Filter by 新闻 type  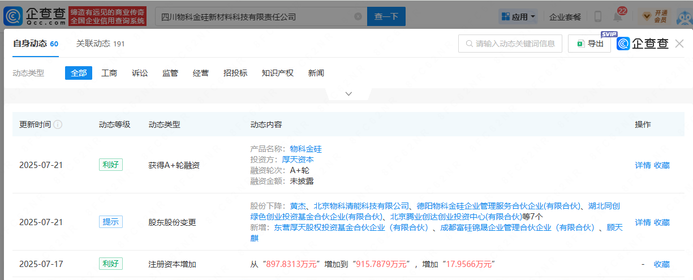316,73
